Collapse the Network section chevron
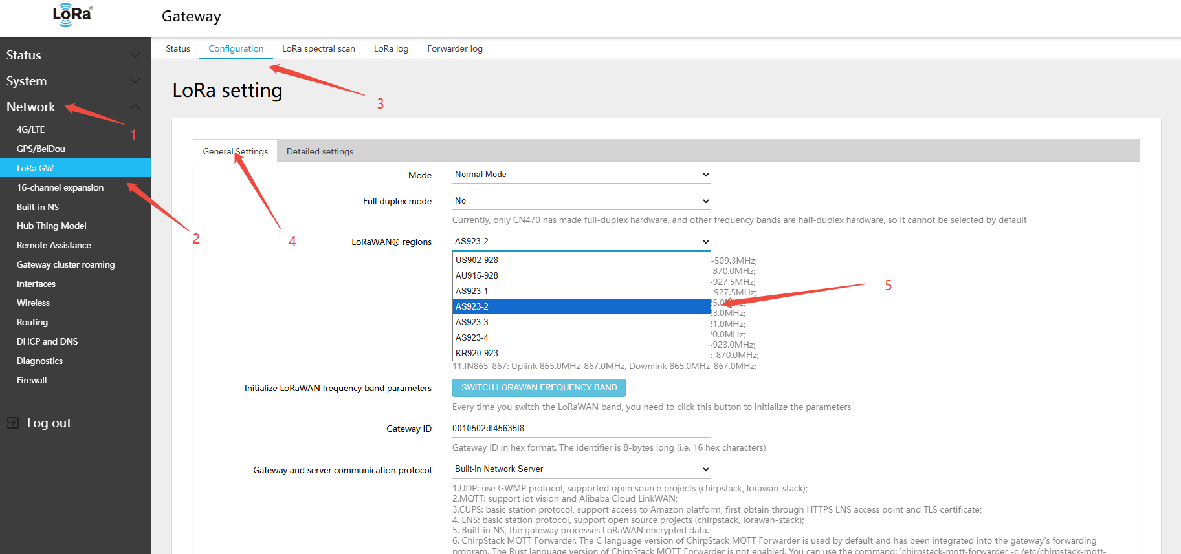The image size is (1181, 554). pos(135,107)
